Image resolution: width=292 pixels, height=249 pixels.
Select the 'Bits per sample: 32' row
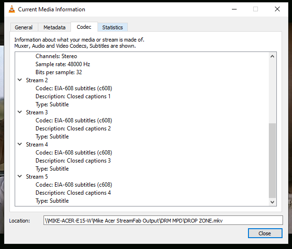(x=59, y=72)
